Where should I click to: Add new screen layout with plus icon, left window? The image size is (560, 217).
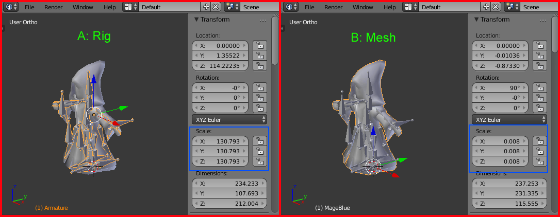pyautogui.click(x=206, y=7)
